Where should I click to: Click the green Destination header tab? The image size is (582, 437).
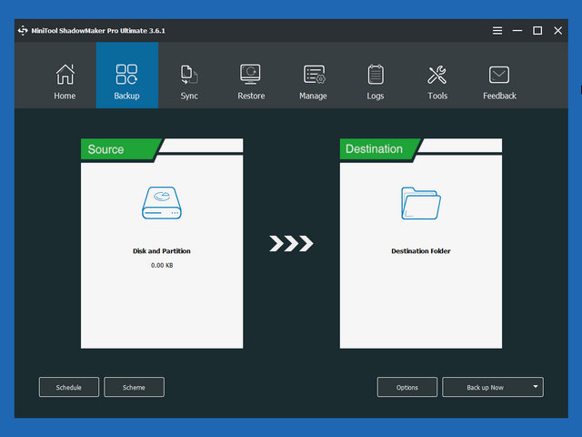coord(376,149)
